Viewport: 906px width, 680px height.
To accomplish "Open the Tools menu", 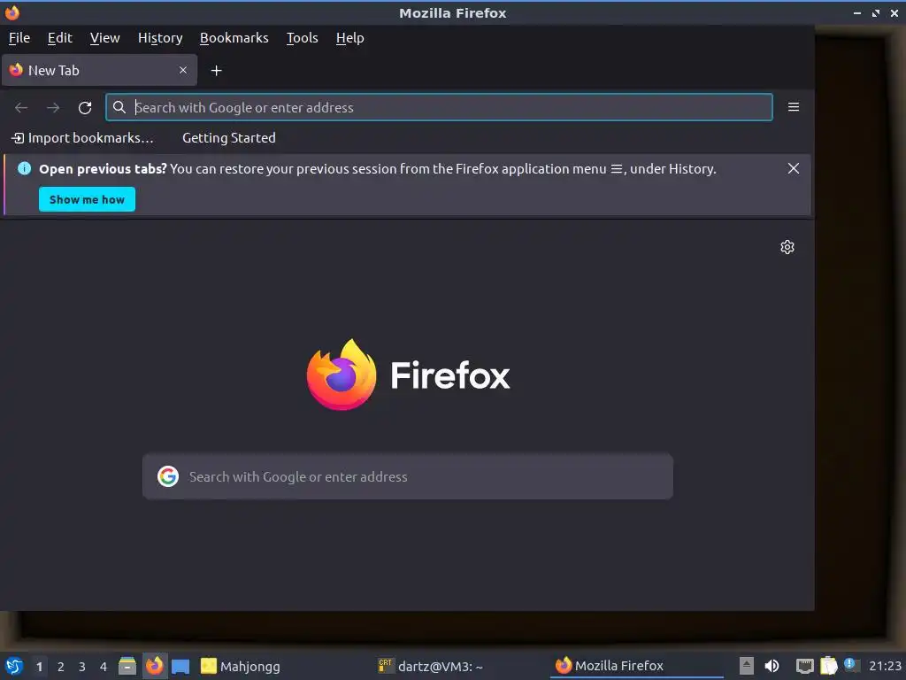I will click(x=303, y=38).
